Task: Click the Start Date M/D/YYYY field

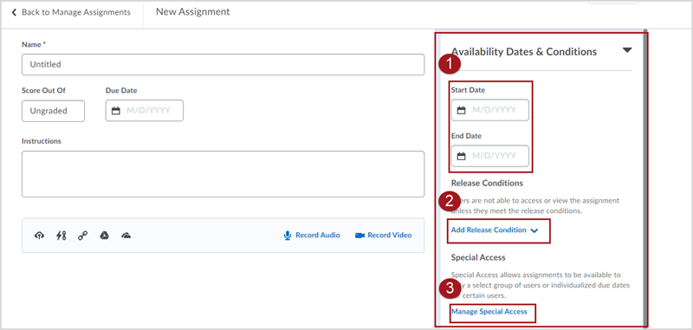Action: click(x=489, y=110)
